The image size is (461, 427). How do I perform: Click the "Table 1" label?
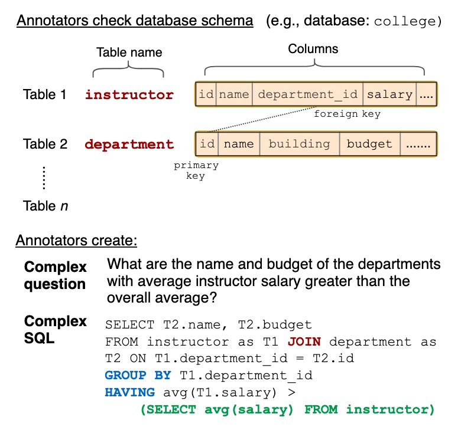click(45, 94)
